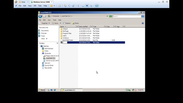Click the take snapshot icon in VMware toolbar
Image resolution: width=183 pixels, height=103 pixels.
(x=65, y=6)
